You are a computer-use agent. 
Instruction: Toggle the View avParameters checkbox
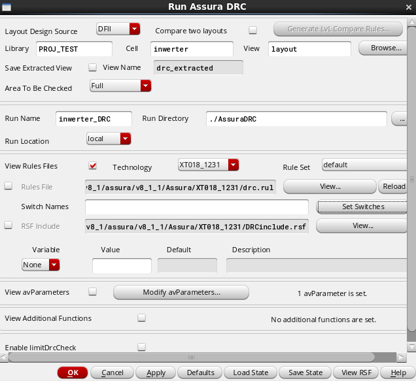click(93, 291)
